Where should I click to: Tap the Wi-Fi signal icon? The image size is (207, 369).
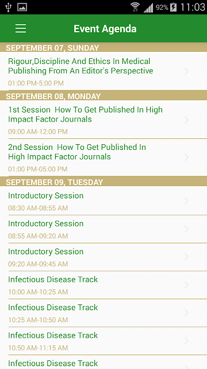tap(135, 7)
